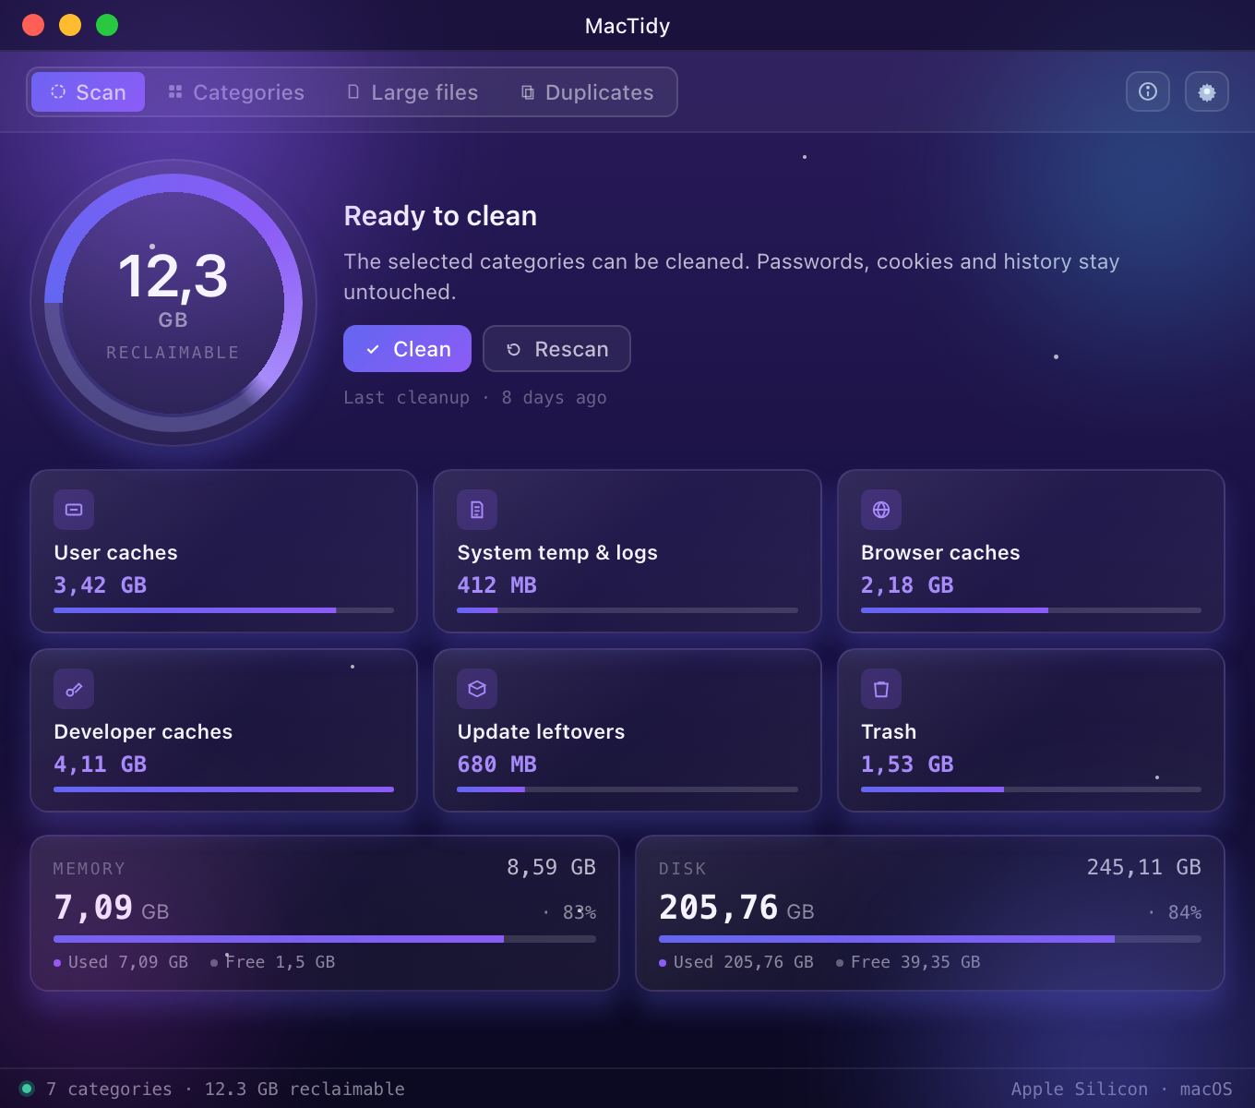Click the '2,18 GB' value
The height and width of the screenshot is (1108, 1255).
point(907,585)
